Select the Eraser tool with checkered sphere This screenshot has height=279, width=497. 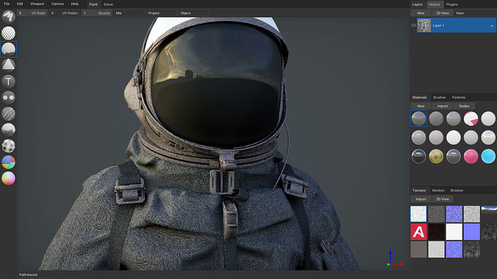8,33
